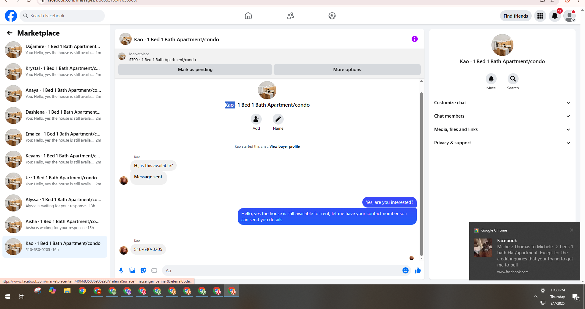
Task: Open the conversation information icon
Action: [415, 39]
